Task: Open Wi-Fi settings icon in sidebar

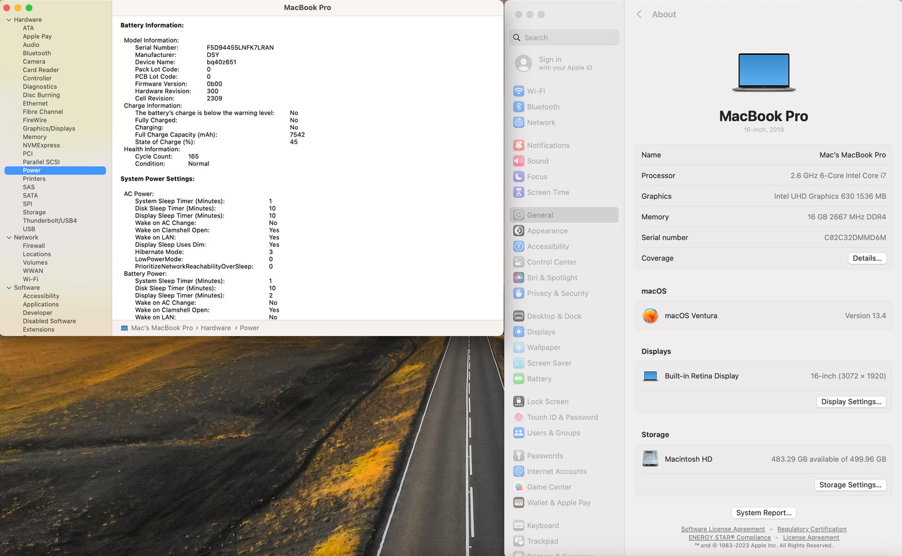Action: pos(518,91)
